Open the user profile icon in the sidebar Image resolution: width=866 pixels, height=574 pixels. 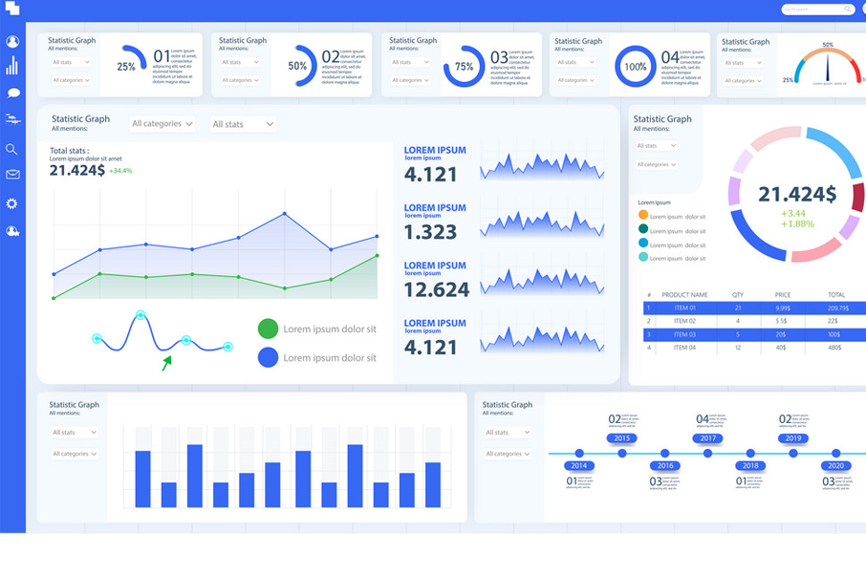coord(12,41)
